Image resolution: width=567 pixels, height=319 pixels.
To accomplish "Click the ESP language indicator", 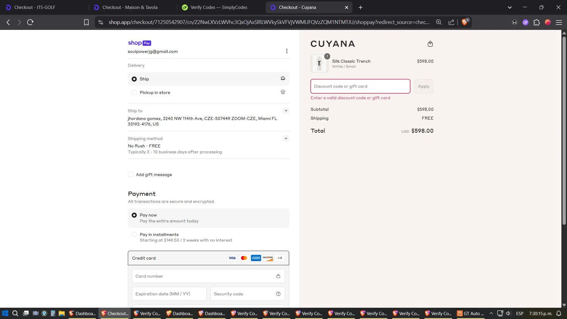I will [x=520, y=313].
